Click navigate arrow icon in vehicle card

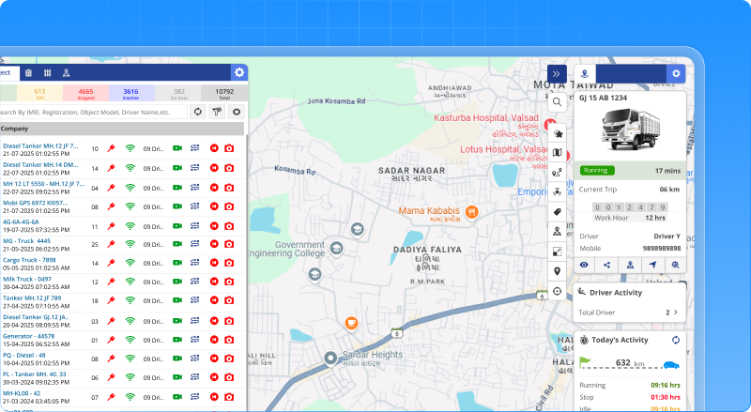pyautogui.click(x=652, y=265)
